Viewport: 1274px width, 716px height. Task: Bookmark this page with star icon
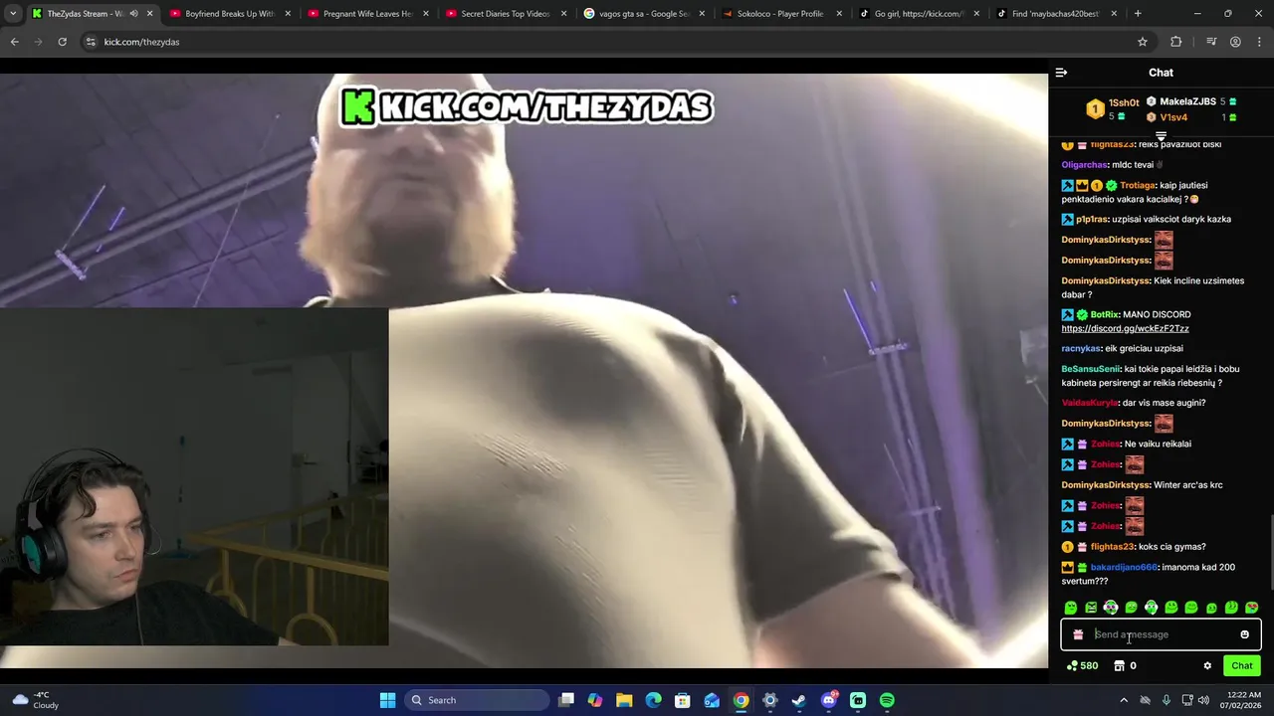point(1143,42)
